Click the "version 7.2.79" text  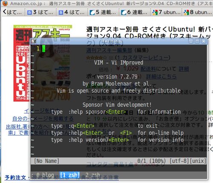[117, 77]
